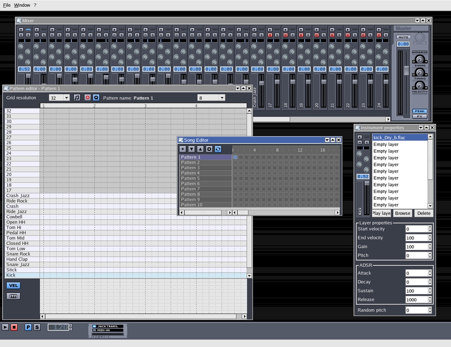Click the blue Q quantize icon
Image resolution: width=451 pixels, height=347 pixels.
[x=96, y=98]
